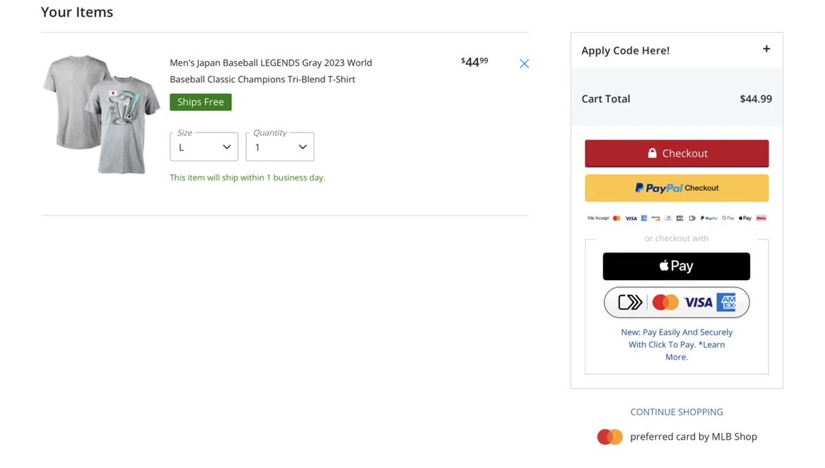
Task: Open the Men's Japan Baseball LEGENDS product title
Action: tap(271, 71)
